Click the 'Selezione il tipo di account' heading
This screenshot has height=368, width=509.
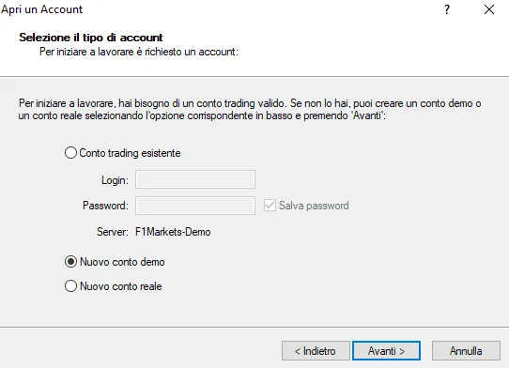91,38
